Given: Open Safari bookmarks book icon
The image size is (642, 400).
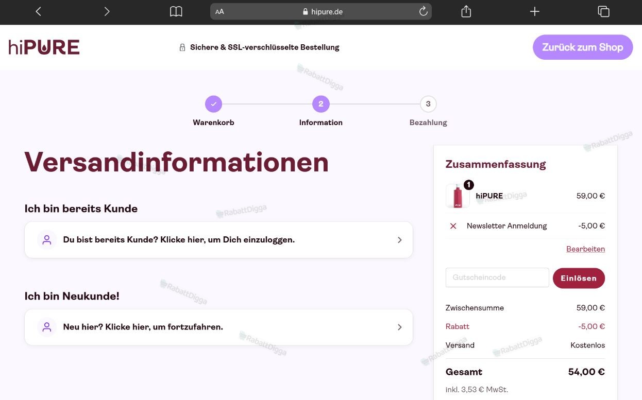Looking at the screenshot, I should coord(176,11).
